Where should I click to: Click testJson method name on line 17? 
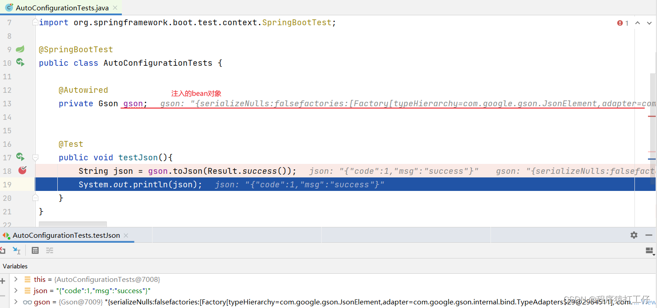click(138, 158)
